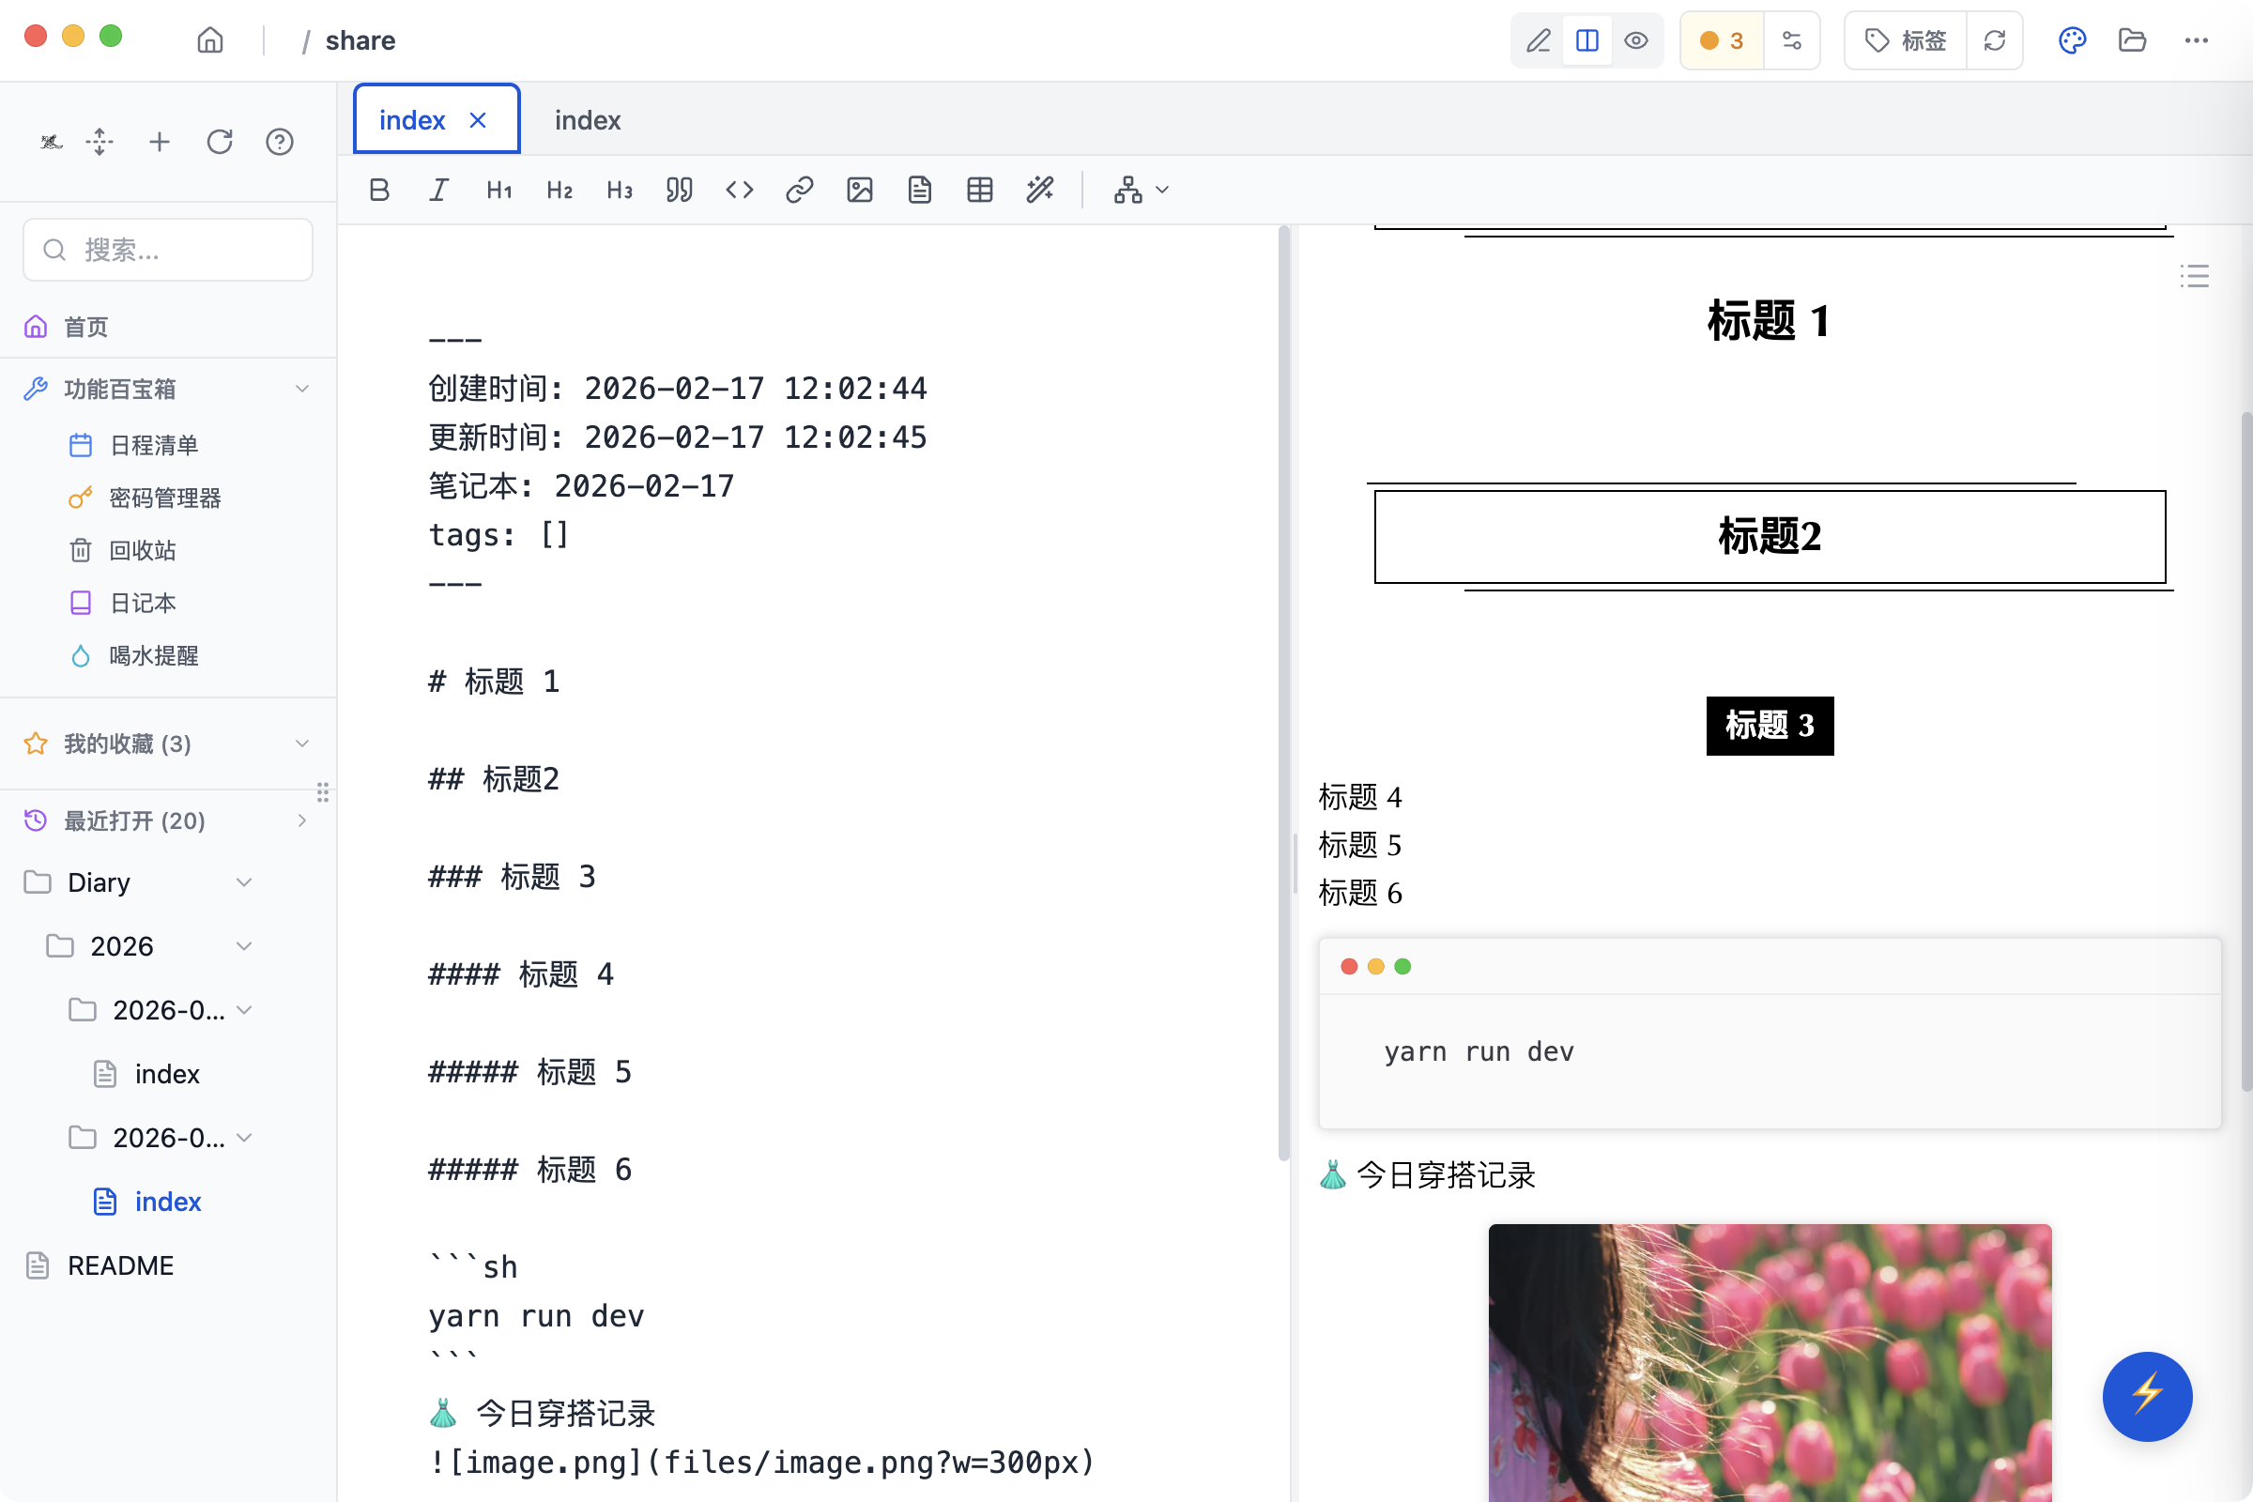Enable preview-only mode
The image size is (2253, 1502).
1636,40
